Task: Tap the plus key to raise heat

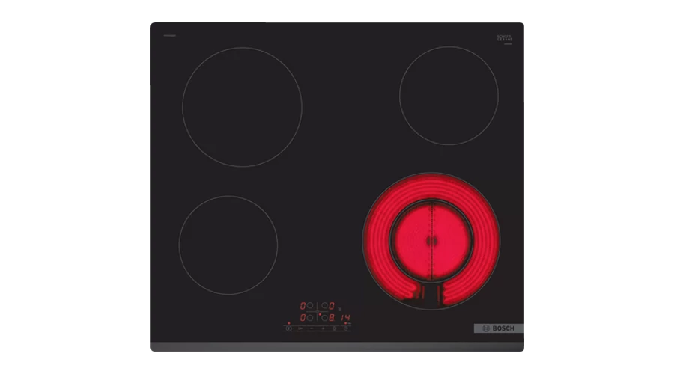Action: (323, 328)
